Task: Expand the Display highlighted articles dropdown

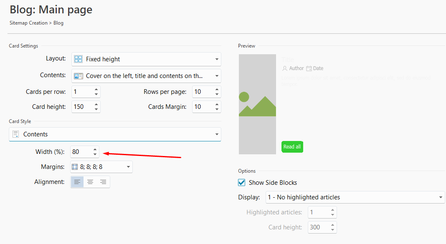Action: coord(355,197)
